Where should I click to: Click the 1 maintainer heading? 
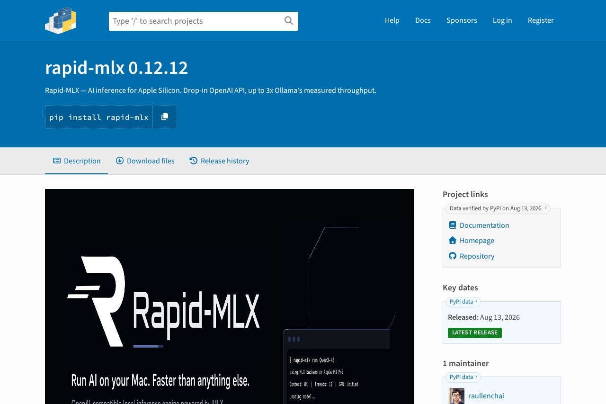[466, 363]
